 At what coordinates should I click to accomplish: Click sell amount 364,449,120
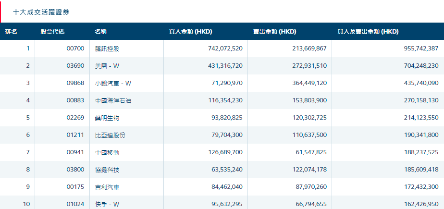(309, 83)
